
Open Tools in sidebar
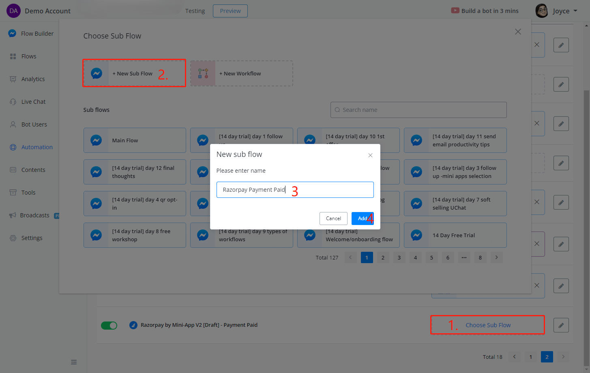tap(23, 193)
